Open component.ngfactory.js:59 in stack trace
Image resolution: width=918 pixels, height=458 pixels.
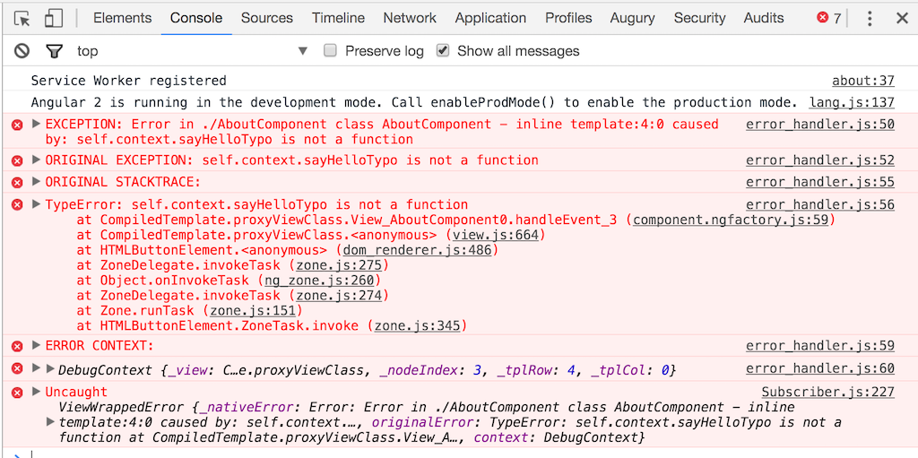731,220
